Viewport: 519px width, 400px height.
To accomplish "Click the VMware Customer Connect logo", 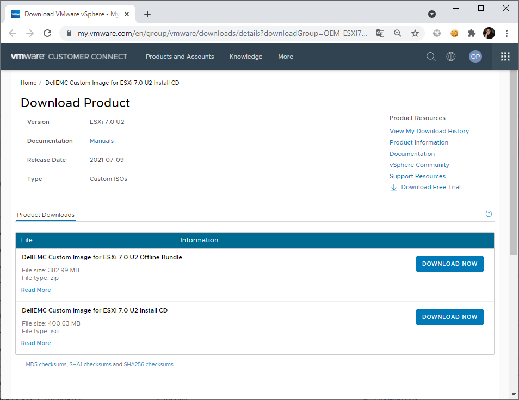I will point(69,57).
